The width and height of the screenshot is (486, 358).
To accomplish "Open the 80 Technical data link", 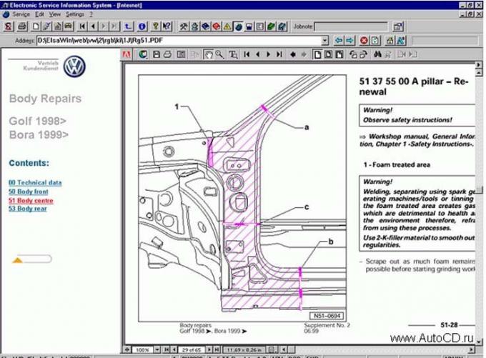I will pos(35,182).
